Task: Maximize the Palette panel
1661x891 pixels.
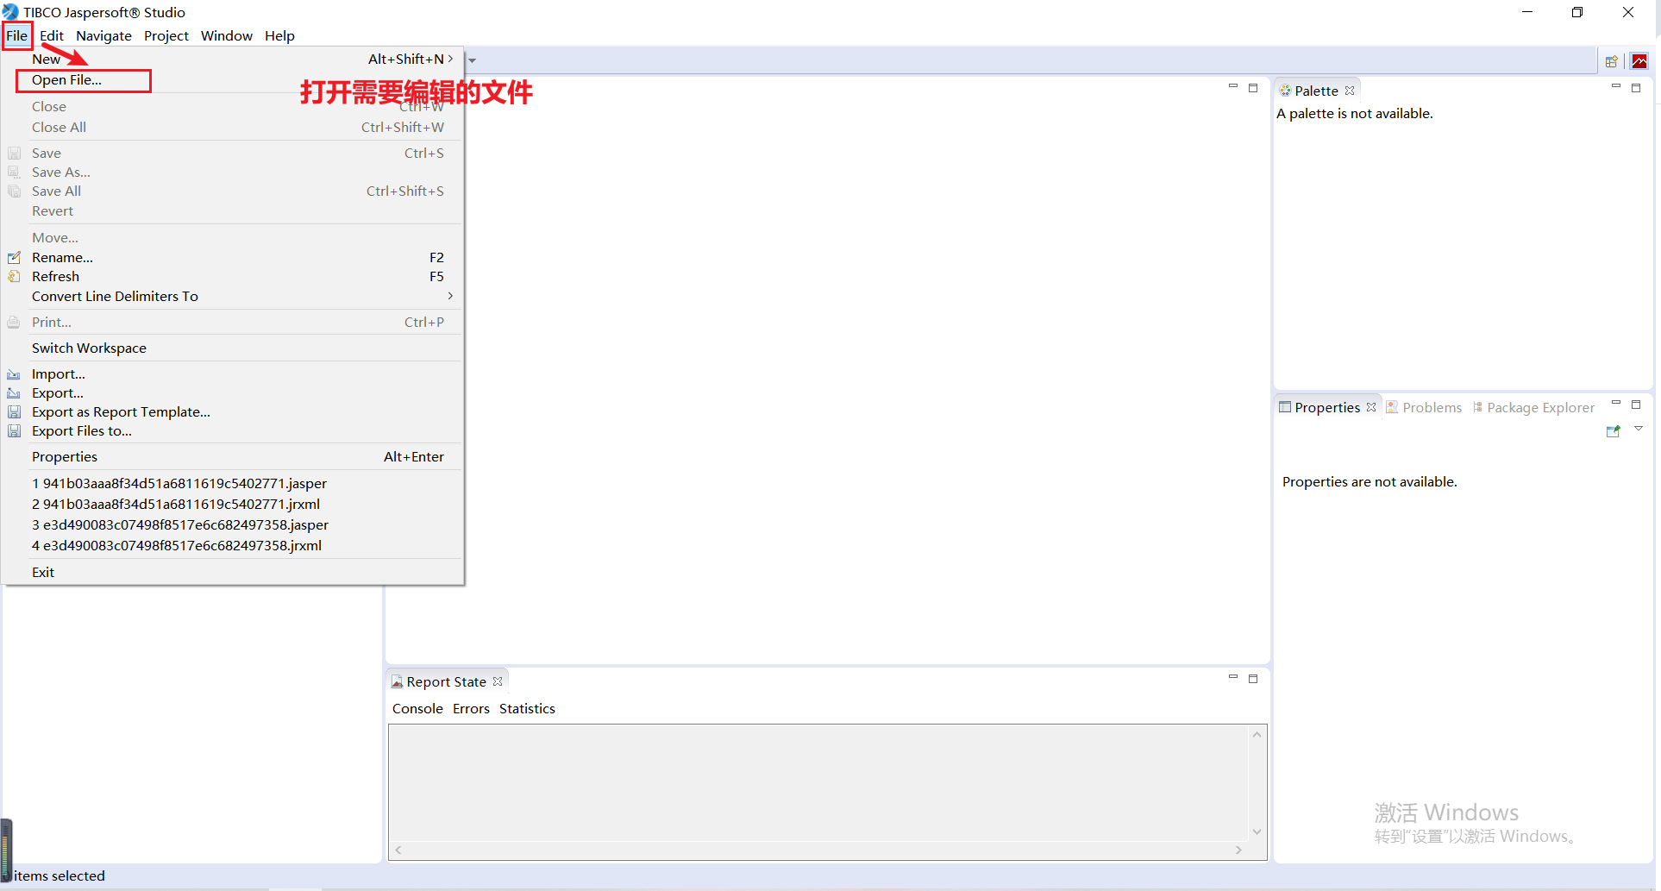Action: (x=1636, y=87)
